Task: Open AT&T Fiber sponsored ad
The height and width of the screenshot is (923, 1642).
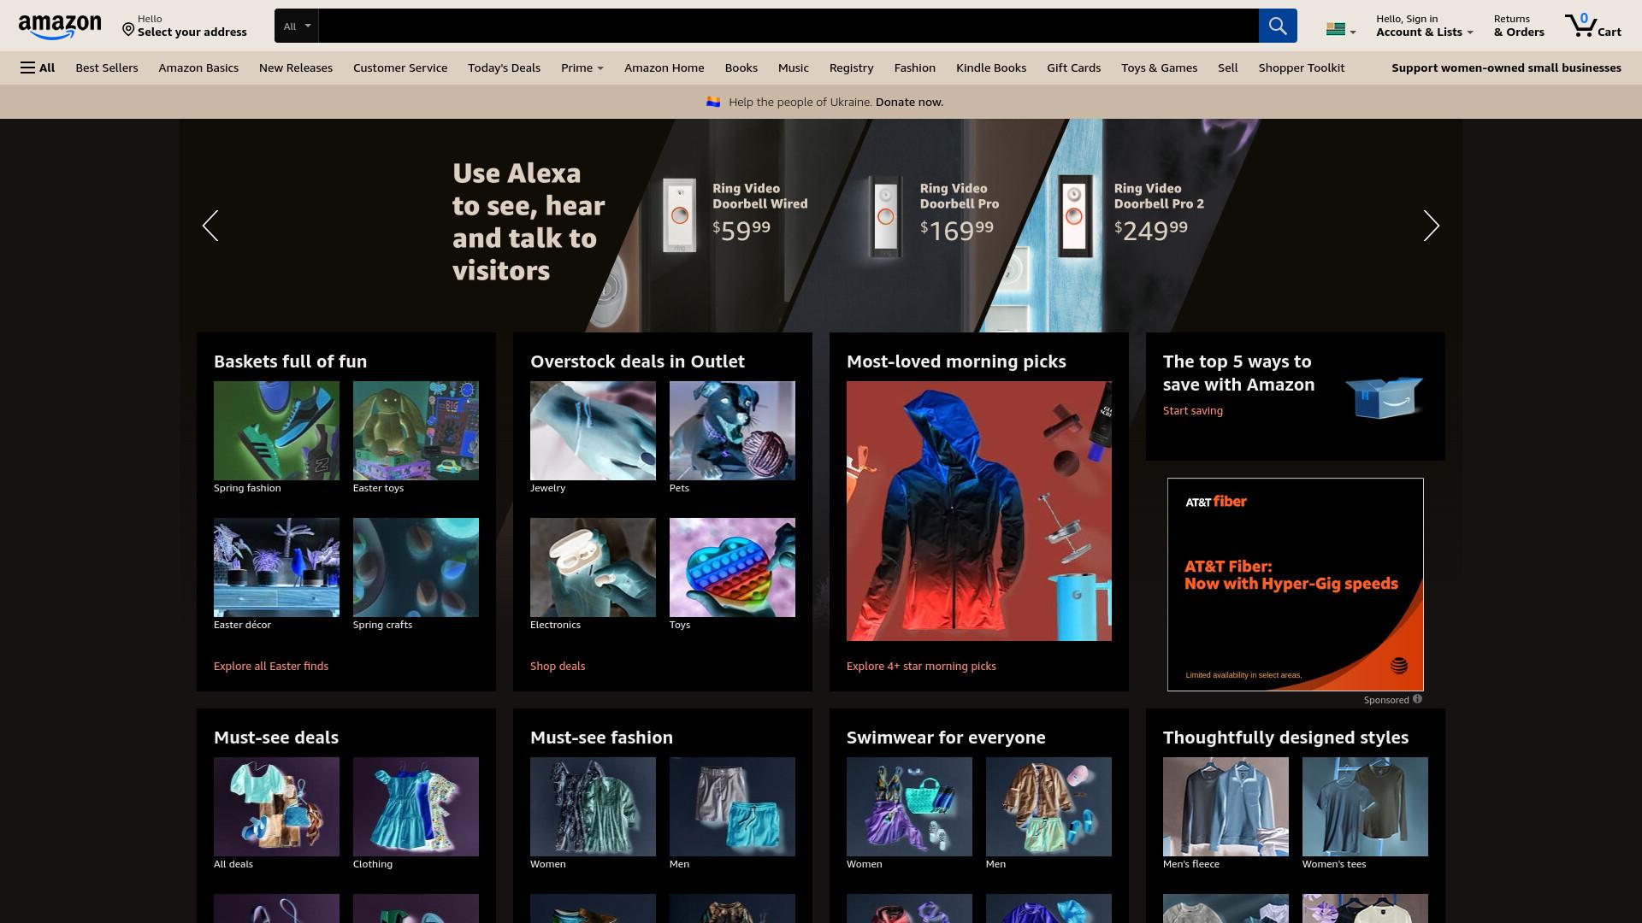Action: tap(1296, 585)
